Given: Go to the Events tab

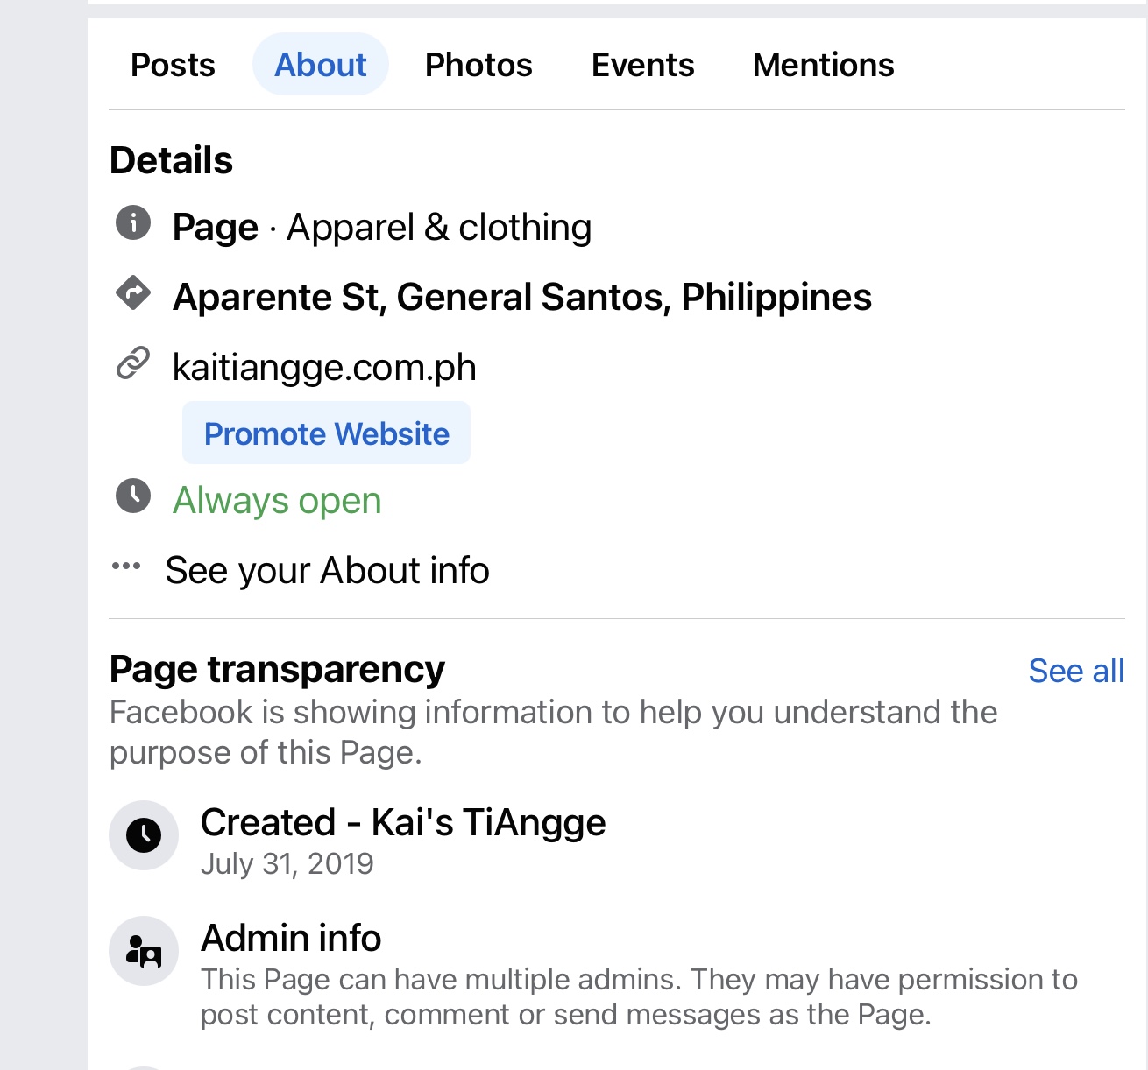Looking at the screenshot, I should [x=642, y=65].
